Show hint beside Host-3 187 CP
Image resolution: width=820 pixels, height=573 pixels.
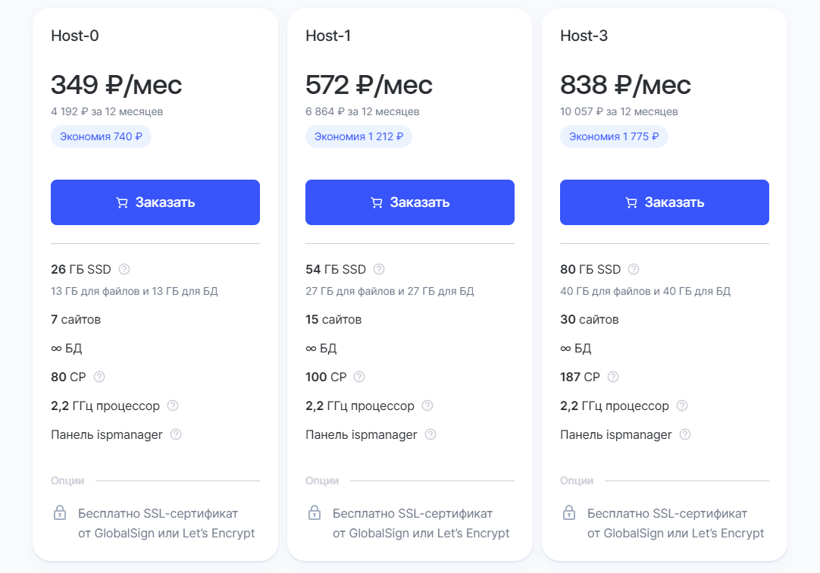coord(613,377)
